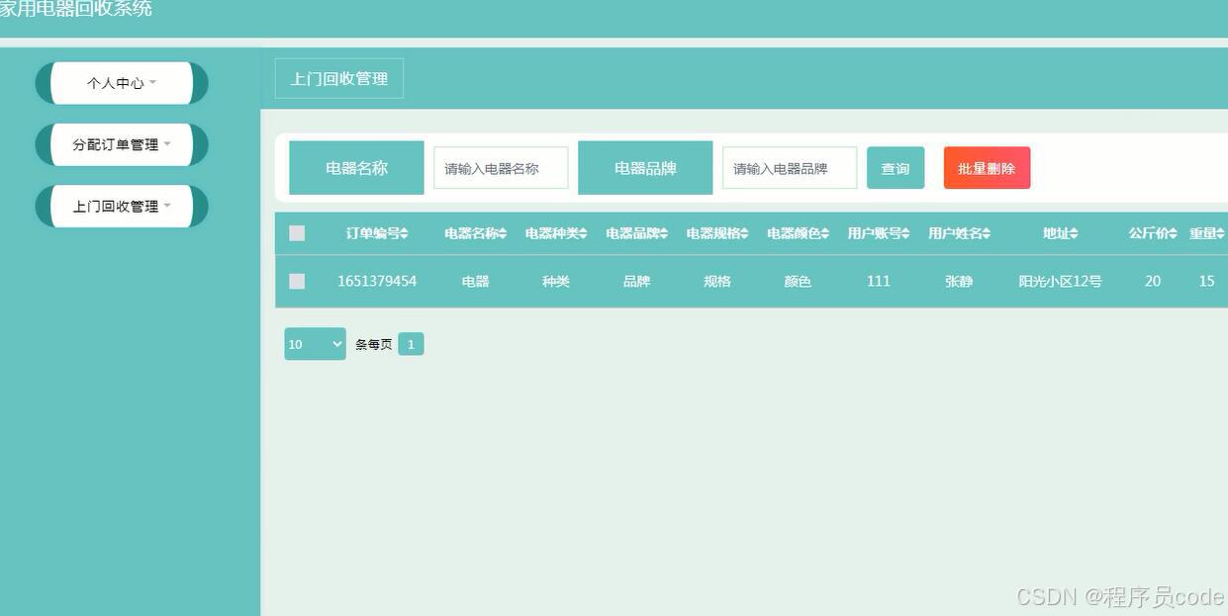Sort table by 地址 column
Image resolution: width=1228 pixels, height=616 pixels.
coord(1060,232)
